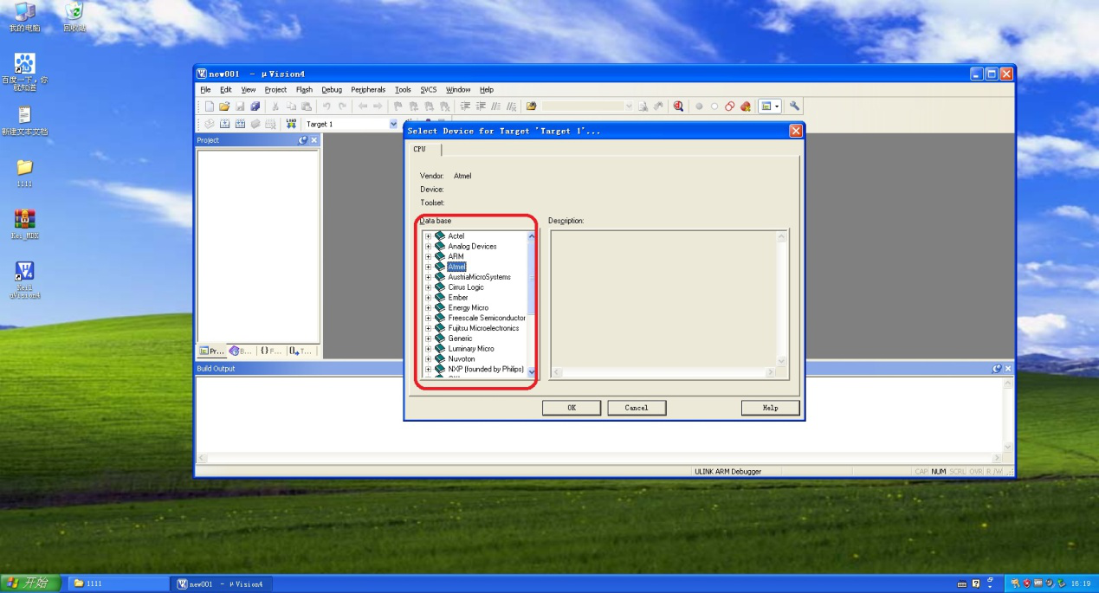Select Nuvoton in the vendor list
The width and height of the screenshot is (1099, 593).
(x=461, y=359)
